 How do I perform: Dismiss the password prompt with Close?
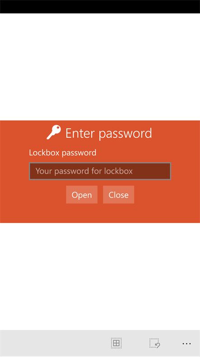[119, 195]
